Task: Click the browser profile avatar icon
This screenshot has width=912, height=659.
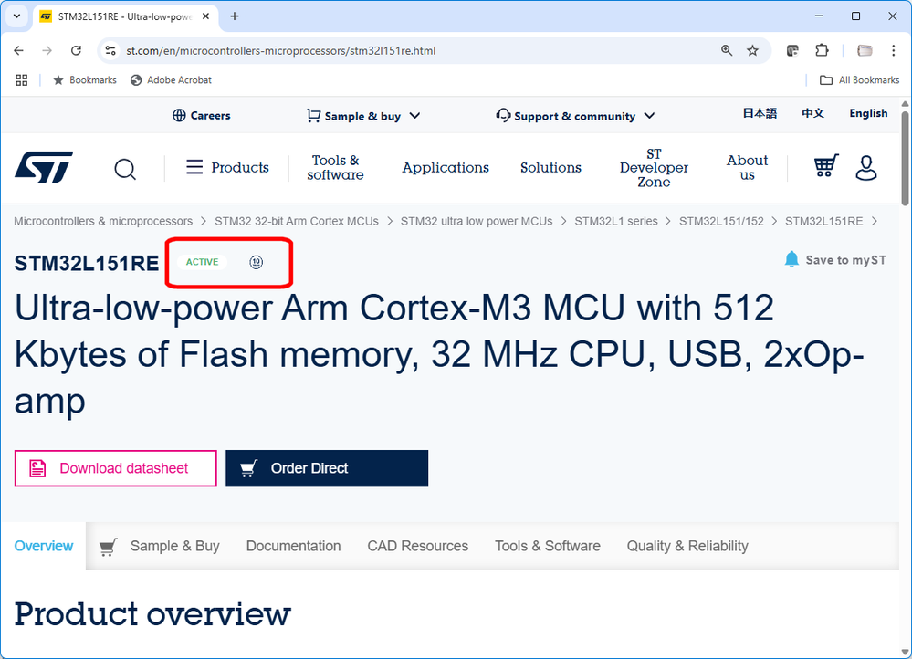Action: pyautogui.click(x=865, y=50)
